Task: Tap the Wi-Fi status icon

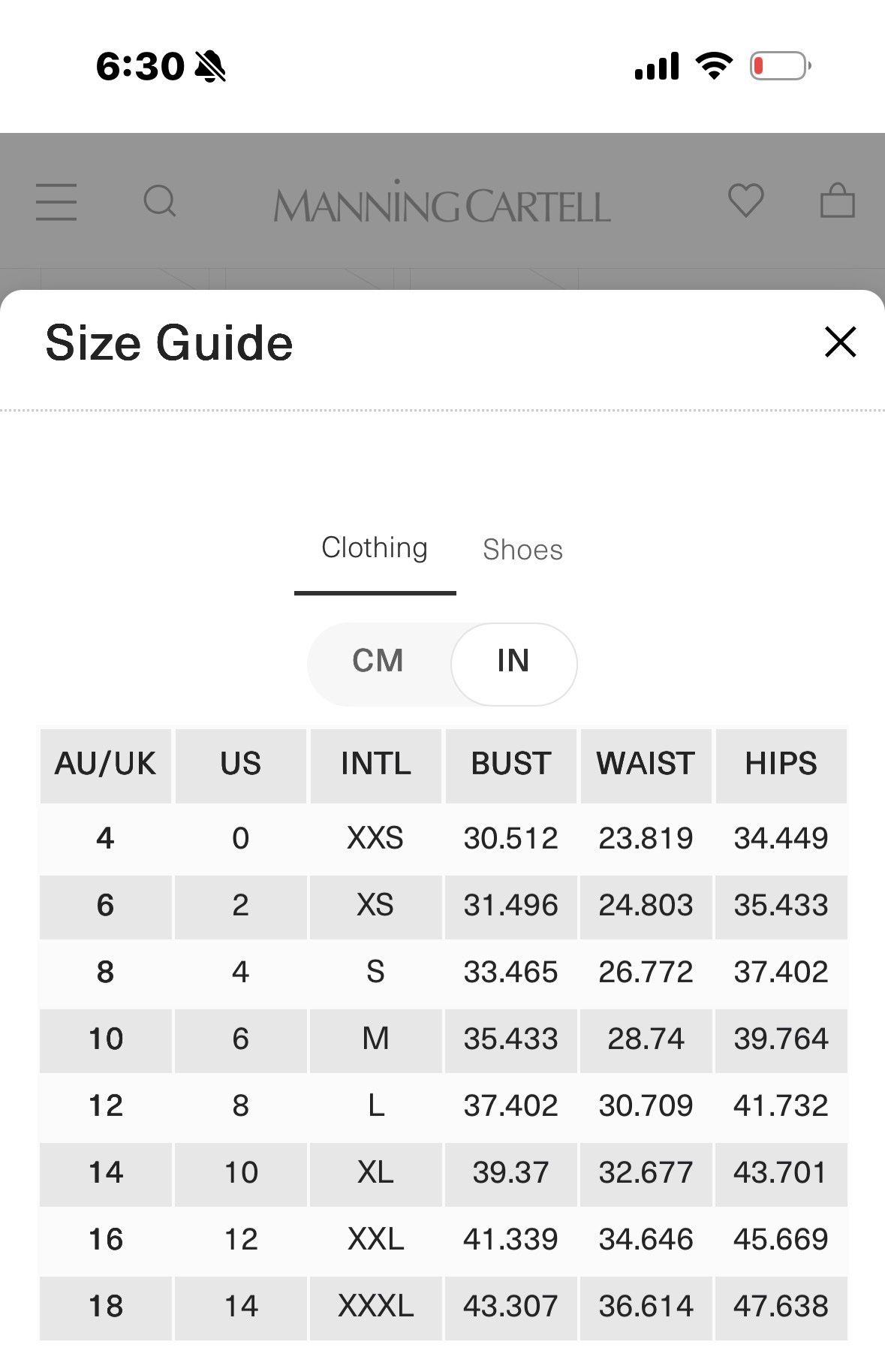Action: click(x=715, y=66)
